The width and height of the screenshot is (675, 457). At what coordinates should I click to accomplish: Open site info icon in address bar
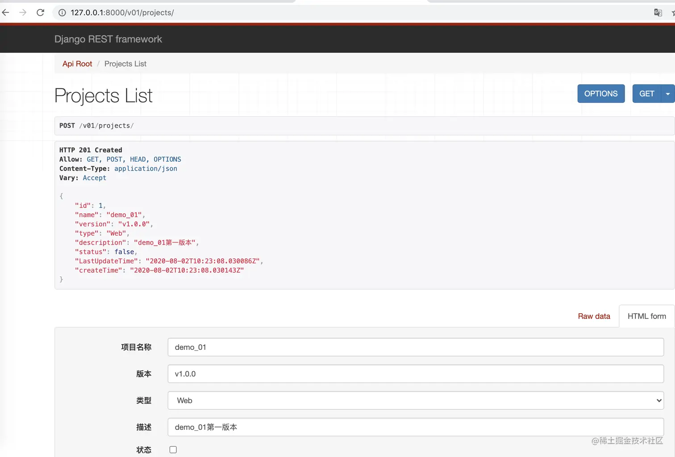[62, 12]
